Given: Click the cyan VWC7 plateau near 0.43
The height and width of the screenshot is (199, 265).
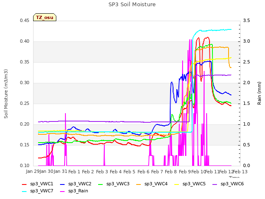Looking at the screenshot, I should 216,30.
